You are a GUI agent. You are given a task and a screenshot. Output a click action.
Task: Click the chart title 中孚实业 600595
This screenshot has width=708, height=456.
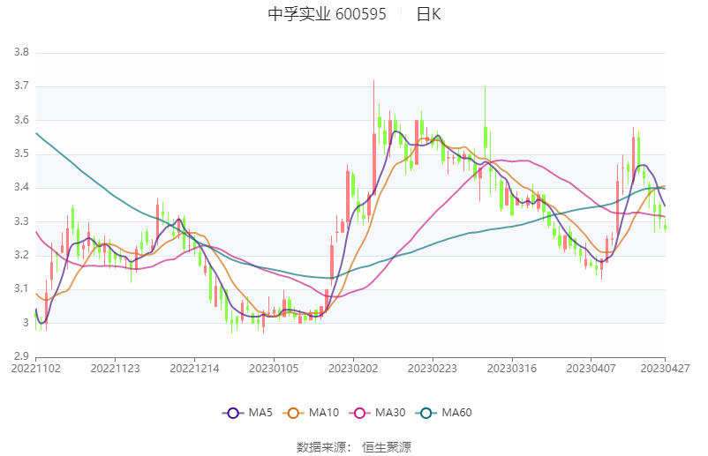click(x=327, y=14)
